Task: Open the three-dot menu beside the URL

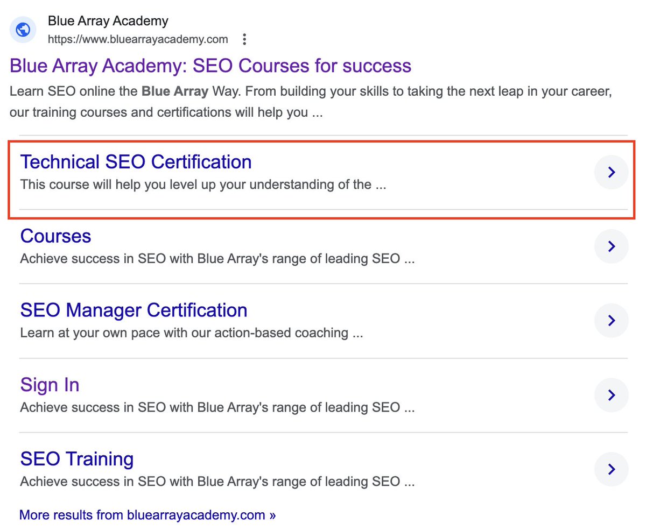Action: pyautogui.click(x=244, y=39)
